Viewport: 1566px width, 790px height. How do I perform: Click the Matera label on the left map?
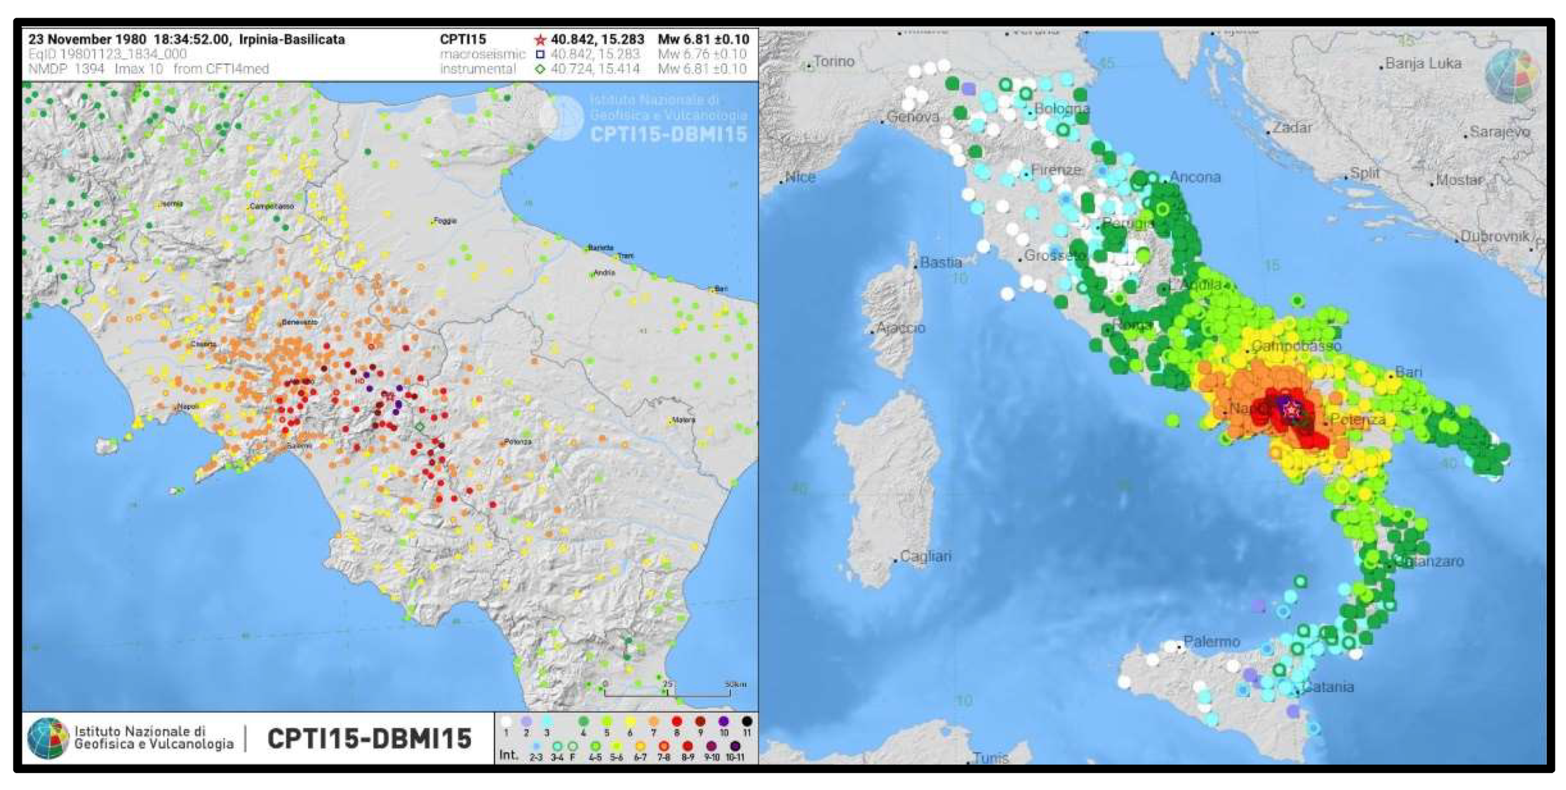(x=683, y=419)
